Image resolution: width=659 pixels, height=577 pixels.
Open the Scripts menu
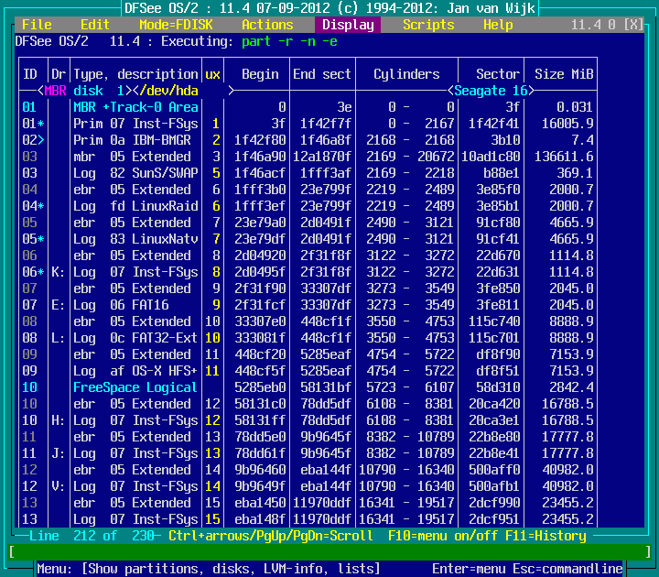[428, 25]
